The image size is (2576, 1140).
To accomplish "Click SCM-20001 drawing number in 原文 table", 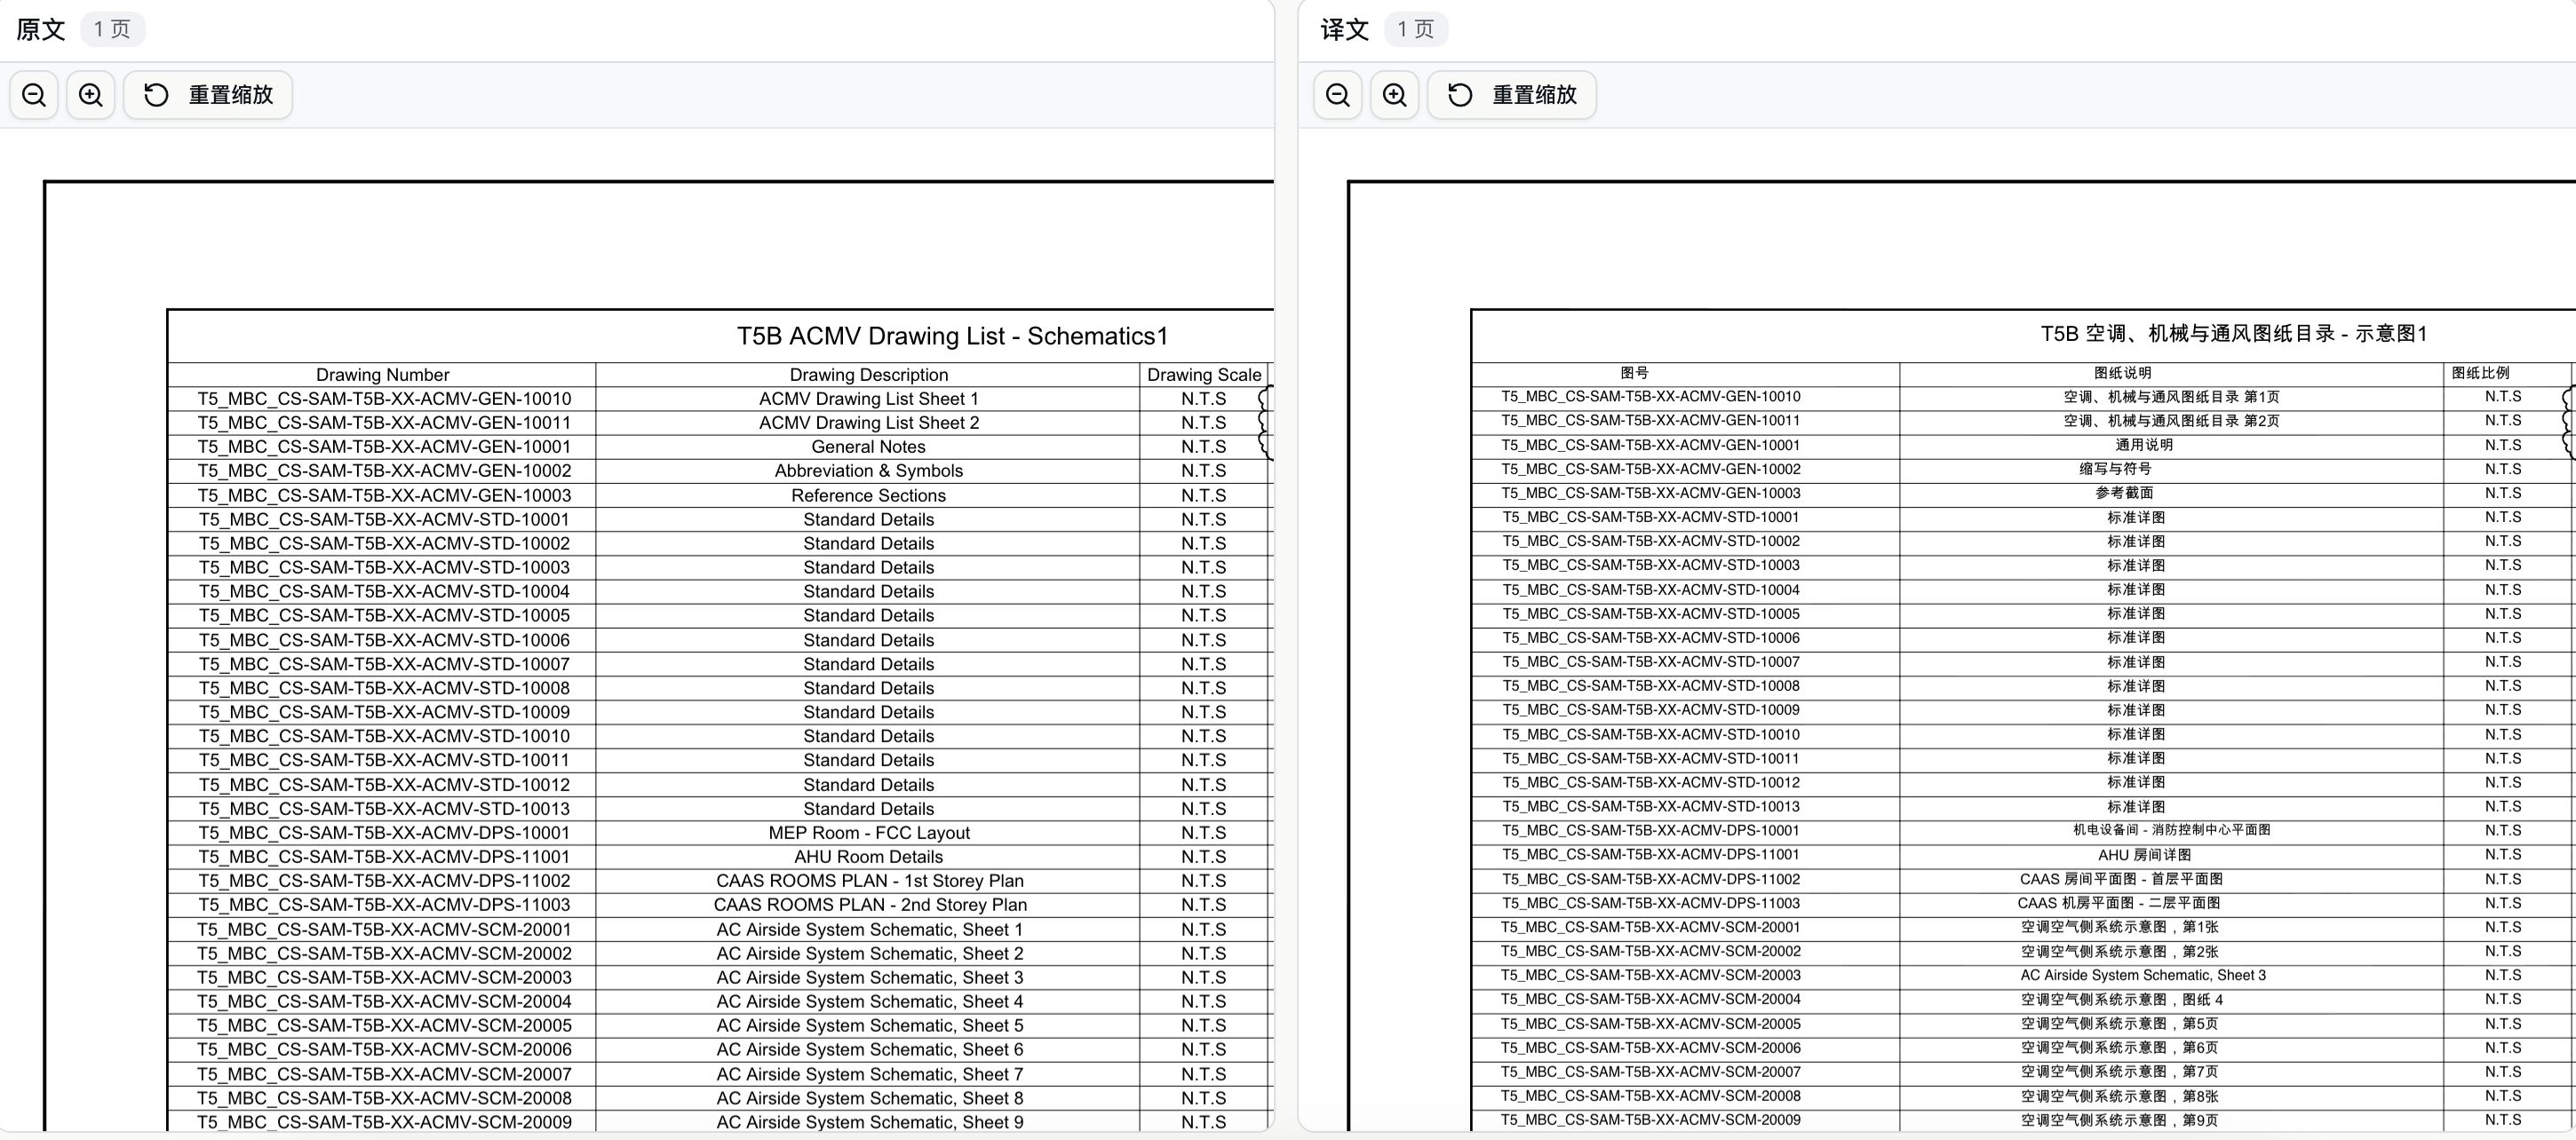I will 384,930.
